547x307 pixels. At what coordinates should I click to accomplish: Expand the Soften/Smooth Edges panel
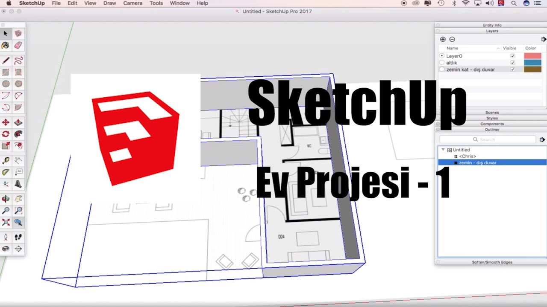[x=491, y=262]
